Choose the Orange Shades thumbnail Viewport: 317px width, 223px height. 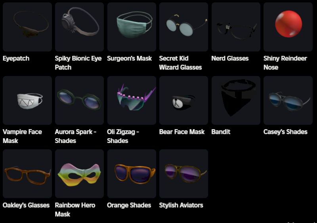coord(132,173)
